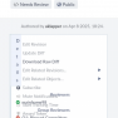Click the Public visibility tag

(66, 4)
